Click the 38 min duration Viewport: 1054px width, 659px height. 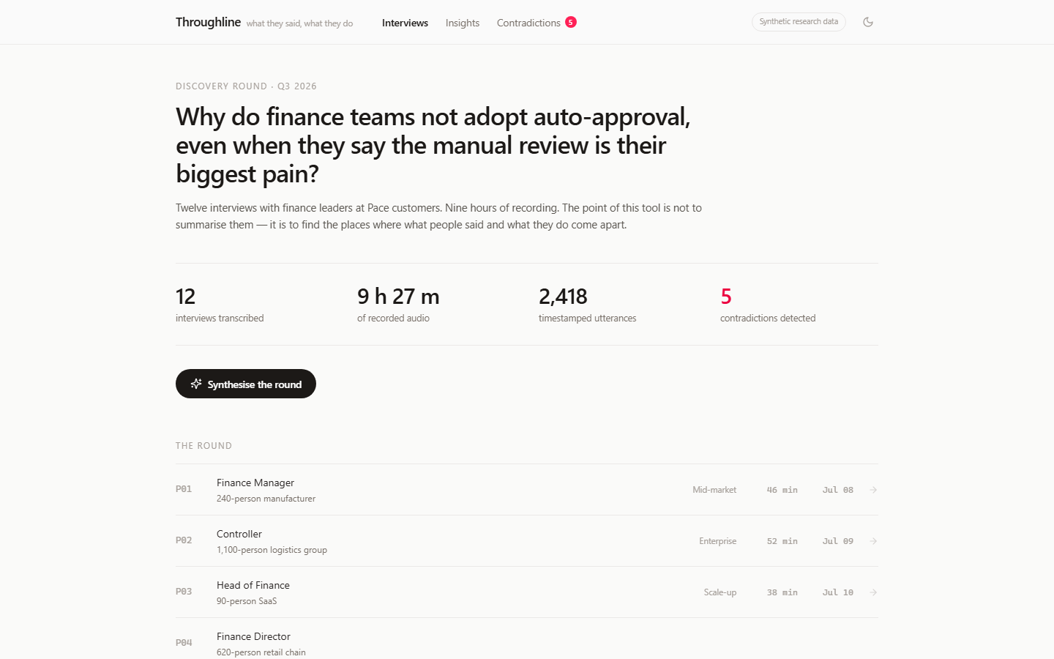tap(782, 592)
